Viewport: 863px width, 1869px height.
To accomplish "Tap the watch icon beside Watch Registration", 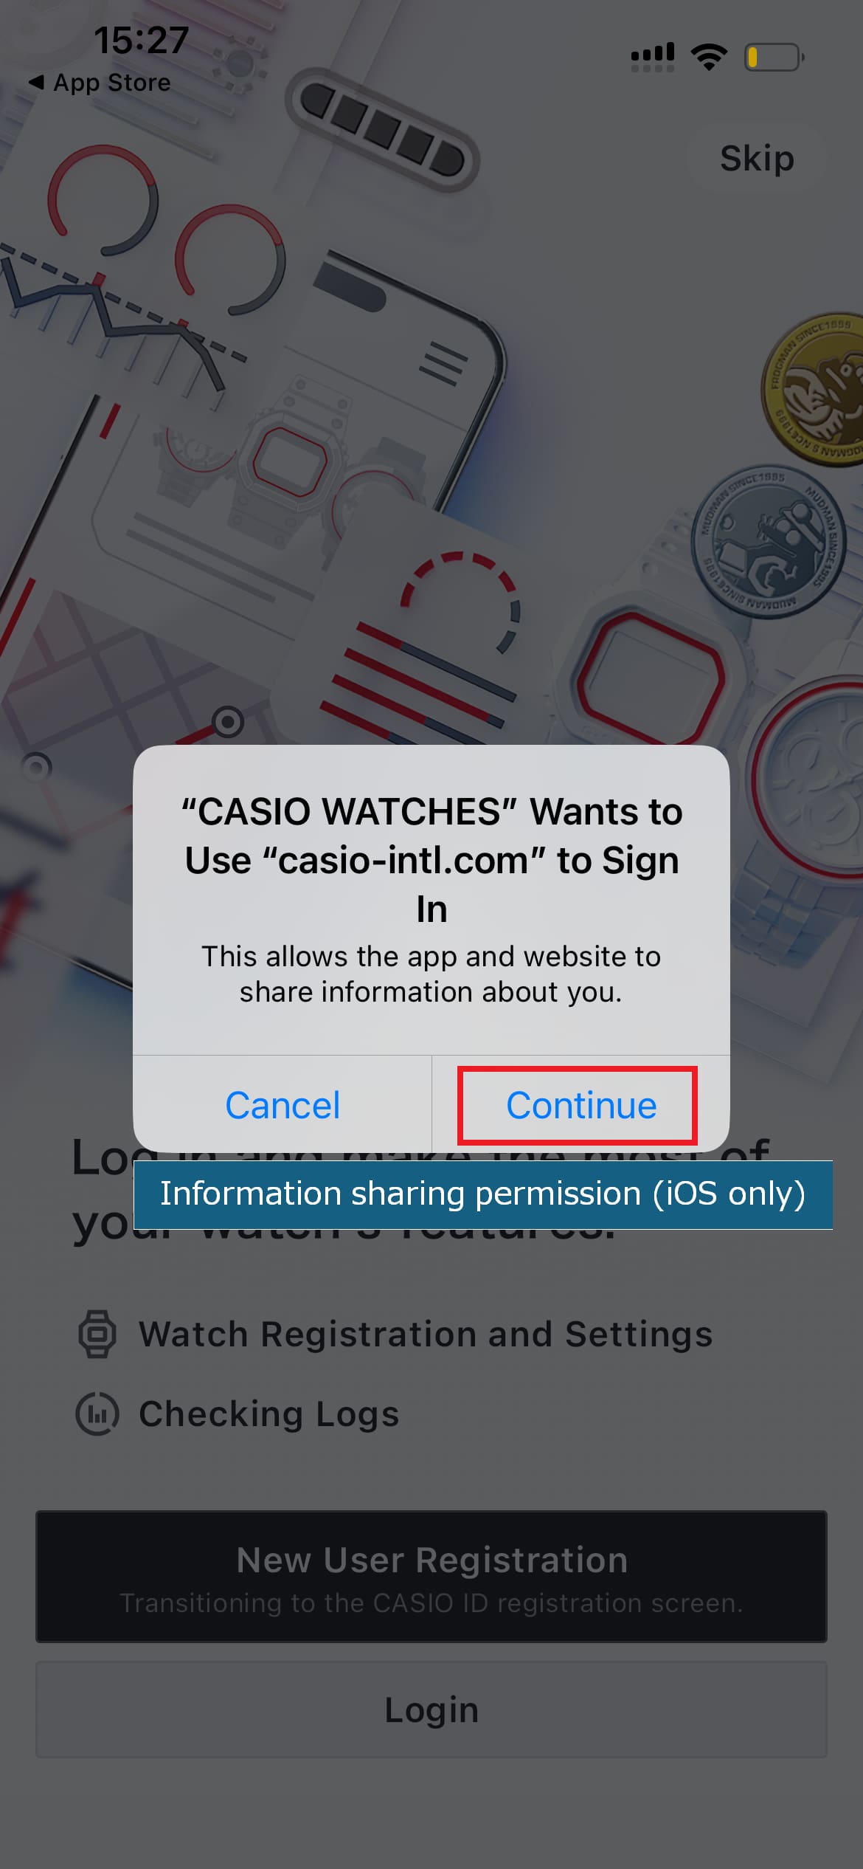I will pos(97,1334).
